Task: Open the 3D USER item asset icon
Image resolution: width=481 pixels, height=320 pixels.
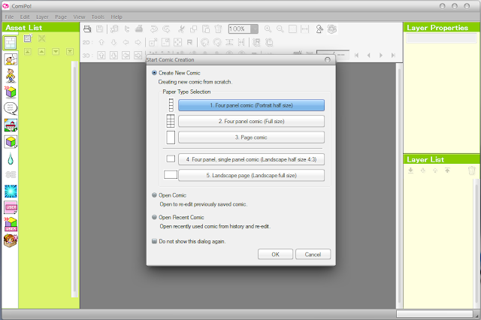Action: (x=11, y=224)
